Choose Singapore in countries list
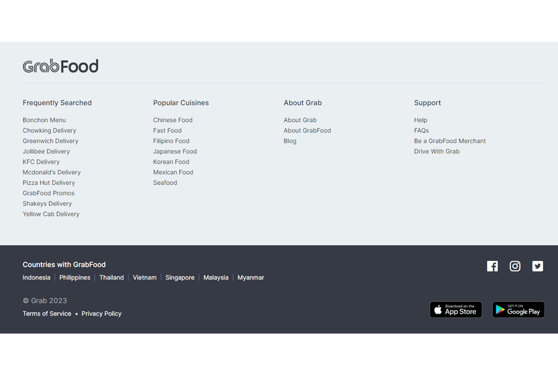Image resolution: width=558 pixels, height=372 pixels. 180,278
